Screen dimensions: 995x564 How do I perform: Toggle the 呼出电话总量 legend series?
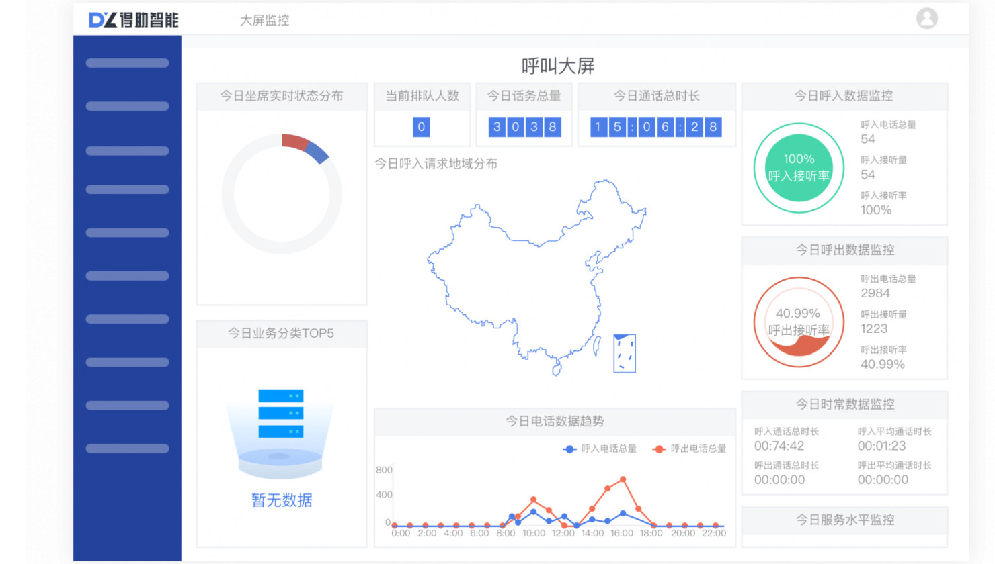689,449
